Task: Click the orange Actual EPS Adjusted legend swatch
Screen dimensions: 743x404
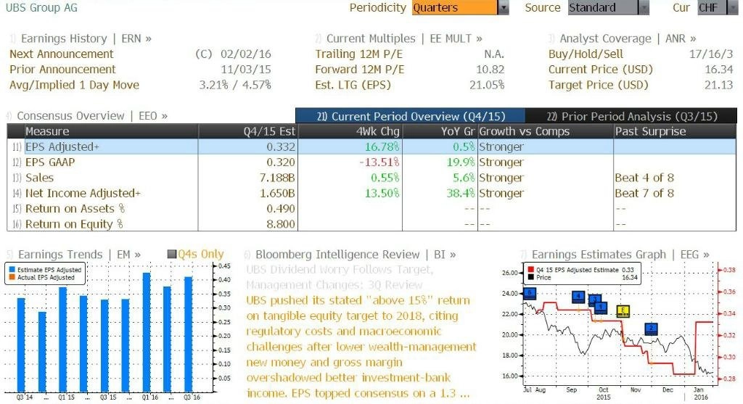Action: (x=12, y=277)
